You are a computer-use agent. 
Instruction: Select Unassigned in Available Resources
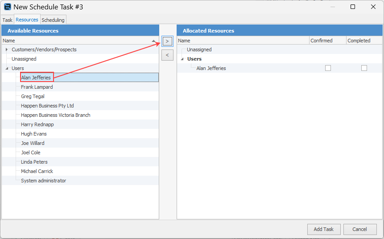(24, 59)
